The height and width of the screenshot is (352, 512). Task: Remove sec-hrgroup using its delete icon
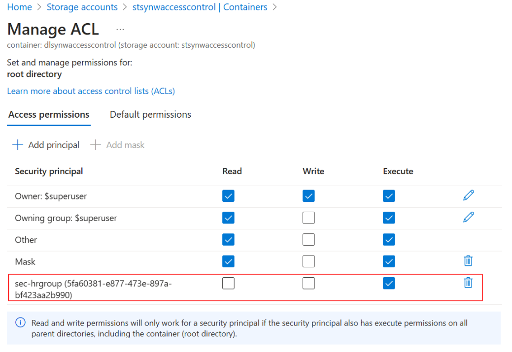point(468,283)
